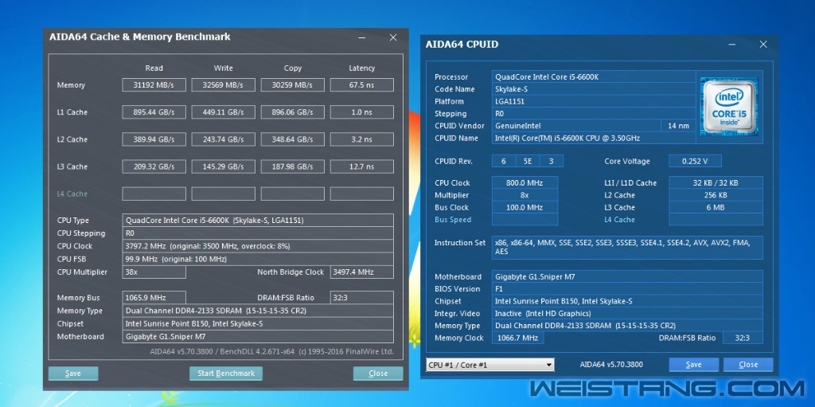Click Core Voltage value 0.252 V

[695, 162]
